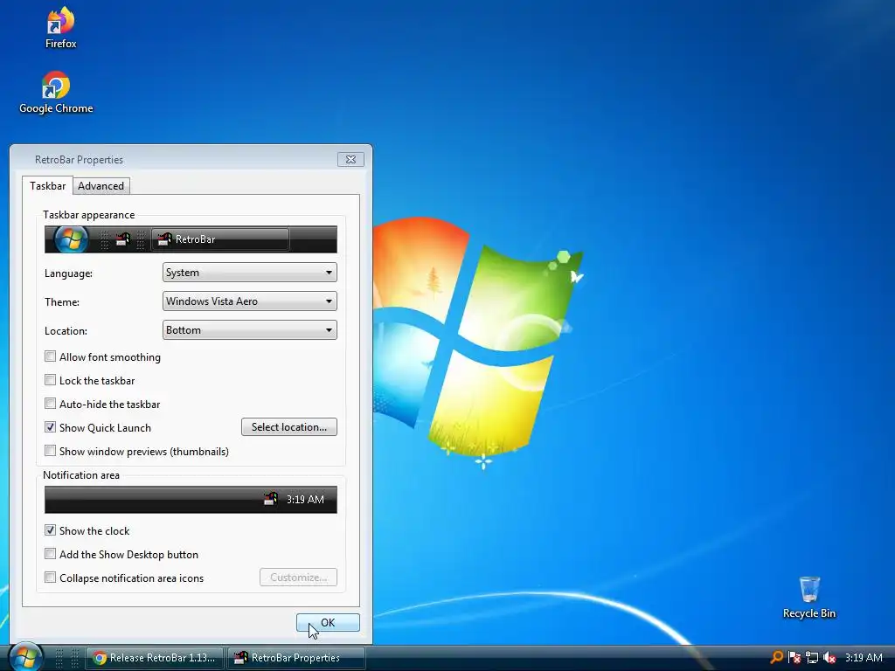The image size is (895, 671).
Task: Open the Google Chrome desktop shortcut
Action: pyautogui.click(x=56, y=93)
